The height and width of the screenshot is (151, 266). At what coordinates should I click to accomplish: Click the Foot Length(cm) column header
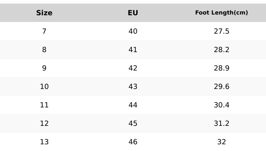click(x=221, y=13)
